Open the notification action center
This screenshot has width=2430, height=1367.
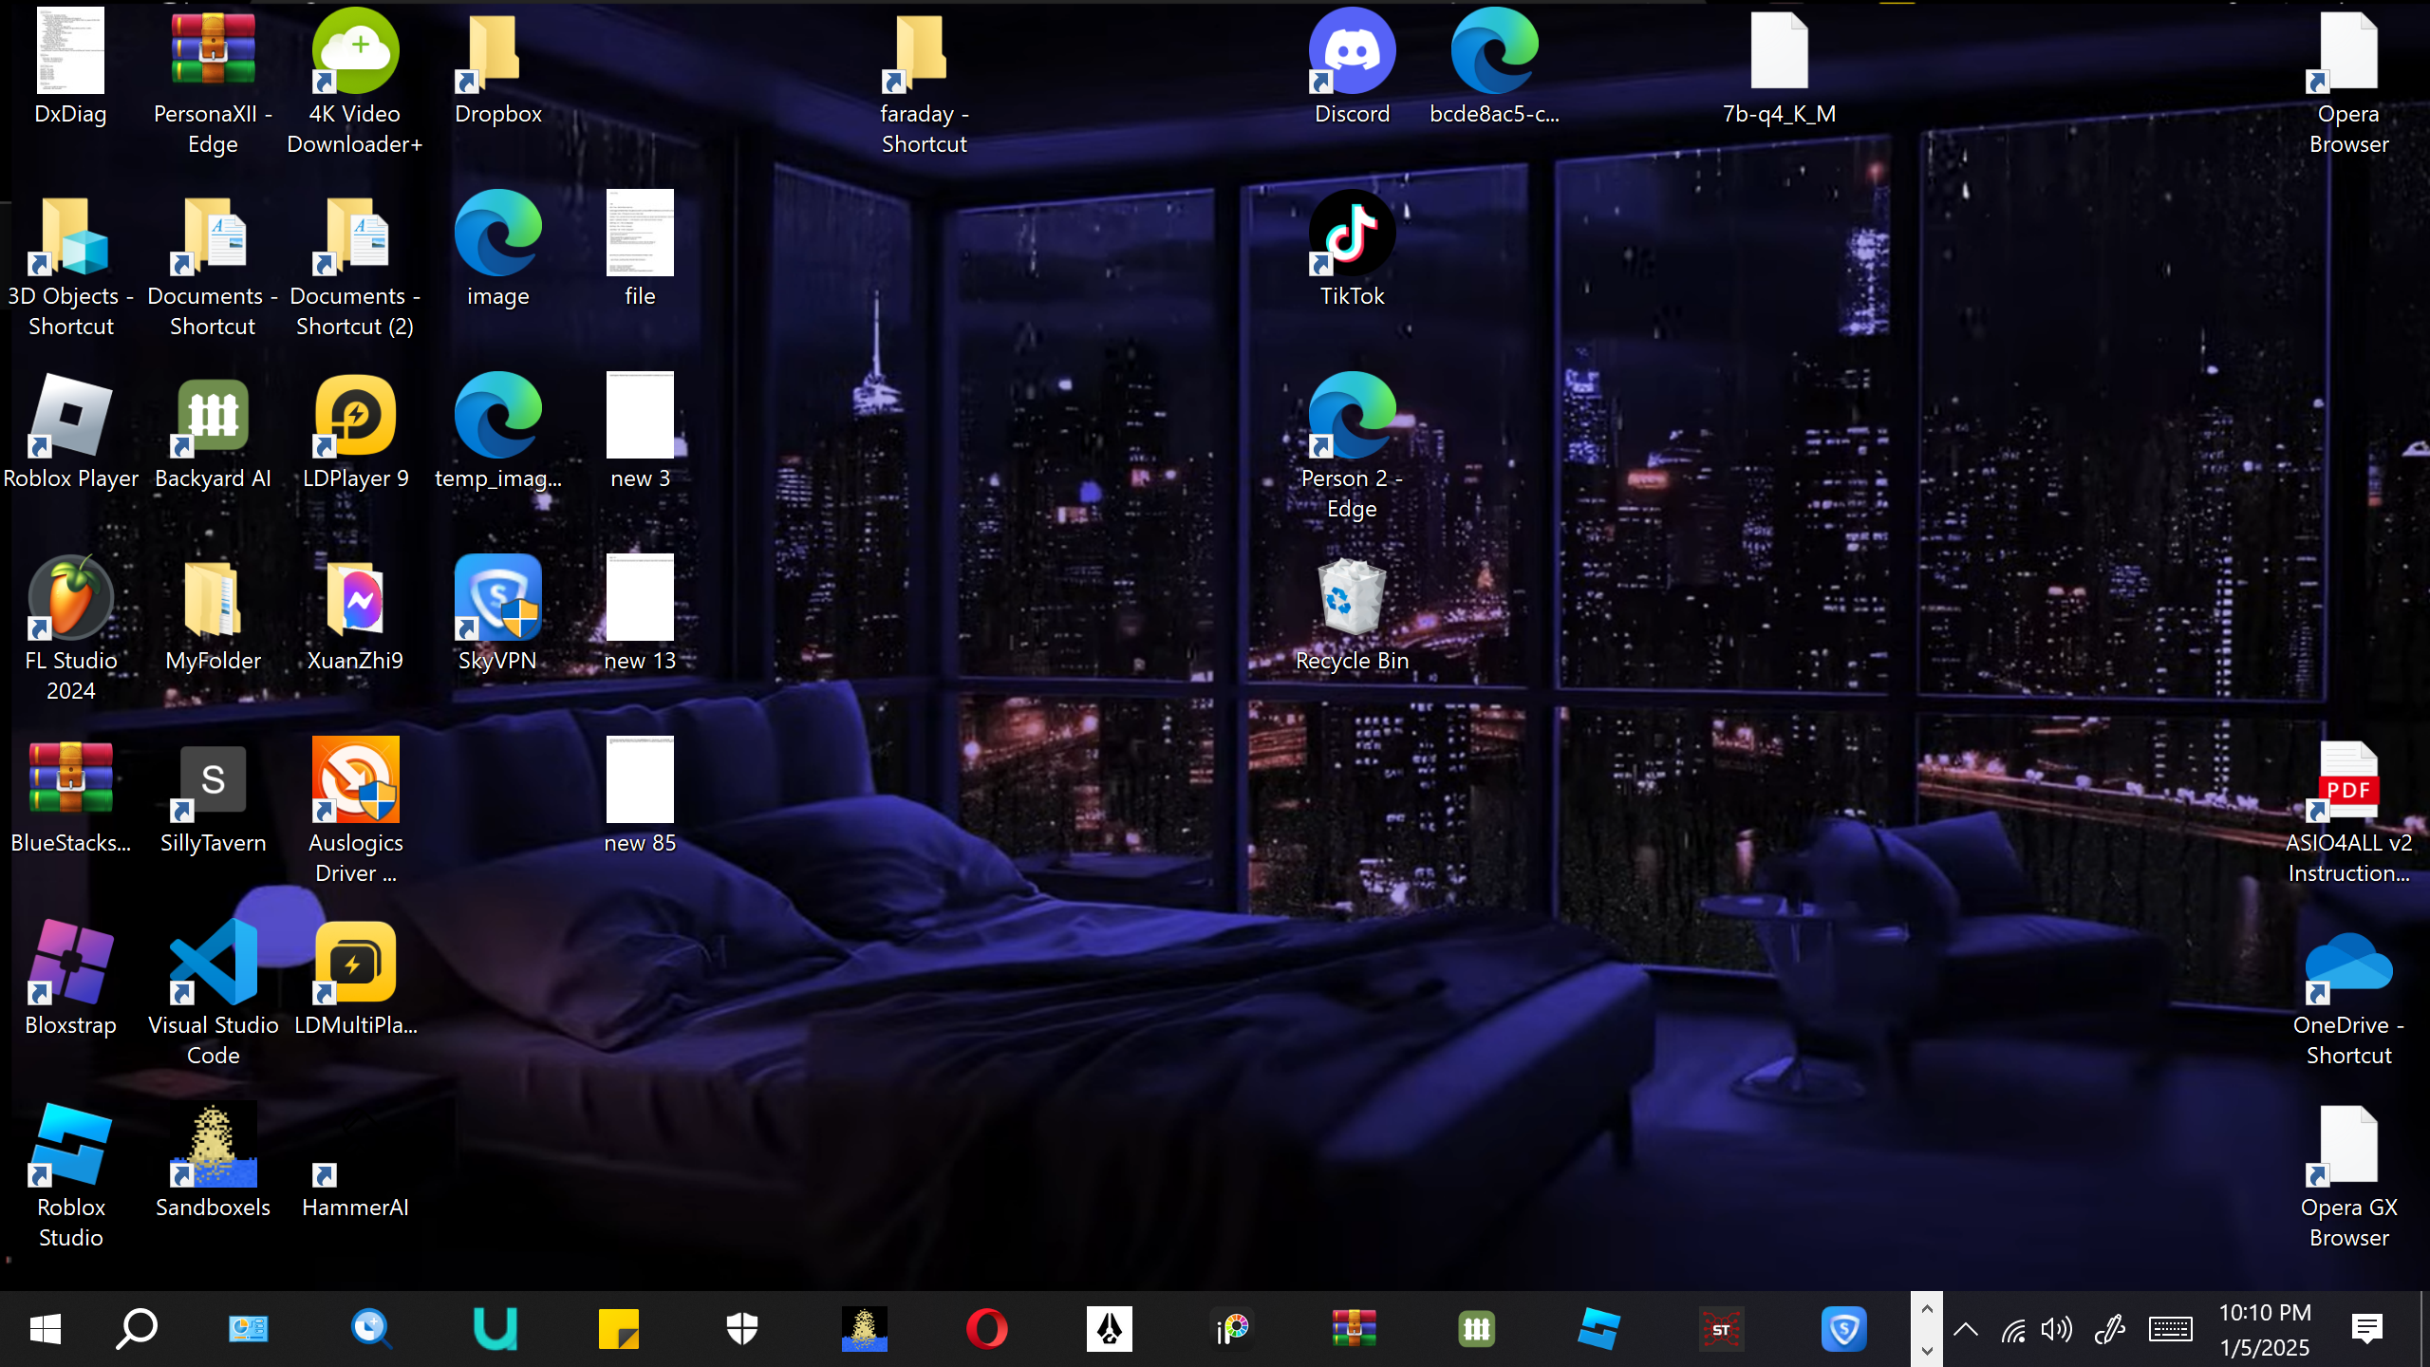(x=2367, y=1329)
